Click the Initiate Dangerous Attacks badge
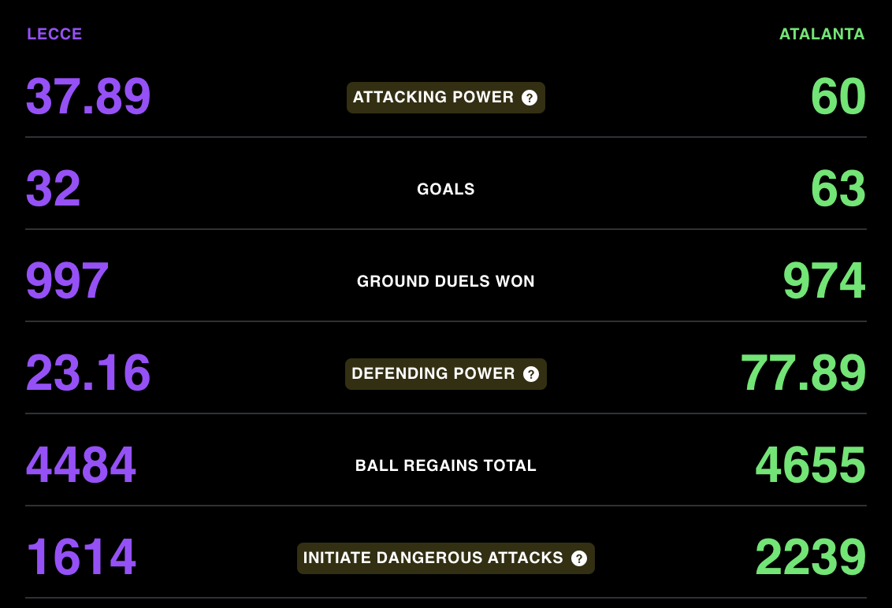Image resolution: width=892 pixels, height=608 pixels. point(446,558)
